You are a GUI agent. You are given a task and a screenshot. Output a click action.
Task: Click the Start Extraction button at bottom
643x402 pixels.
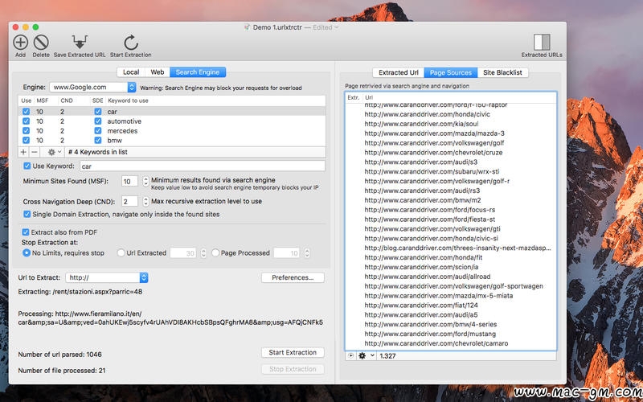coord(293,352)
